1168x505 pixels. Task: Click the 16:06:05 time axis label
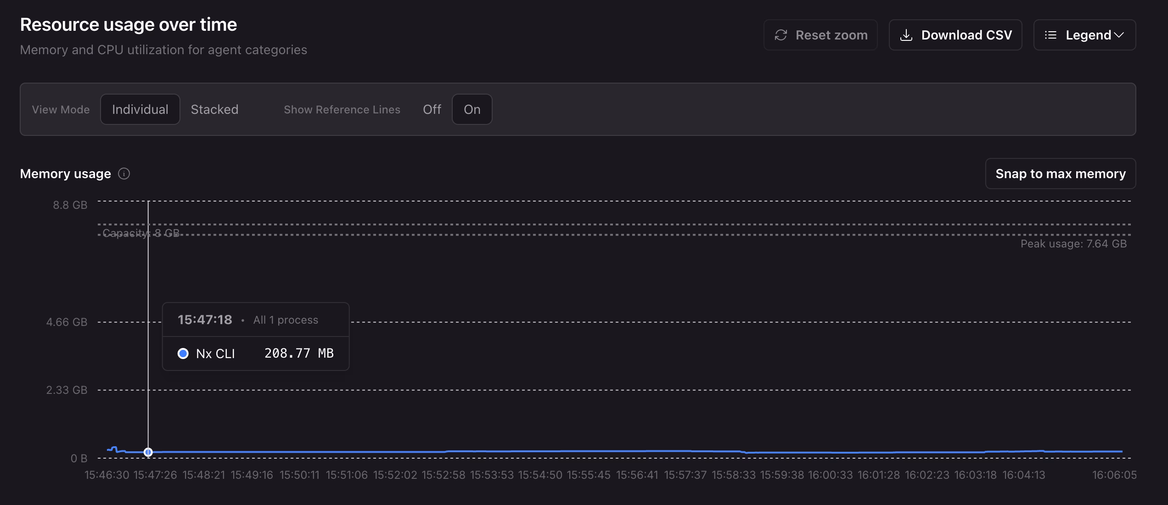[x=1114, y=475]
